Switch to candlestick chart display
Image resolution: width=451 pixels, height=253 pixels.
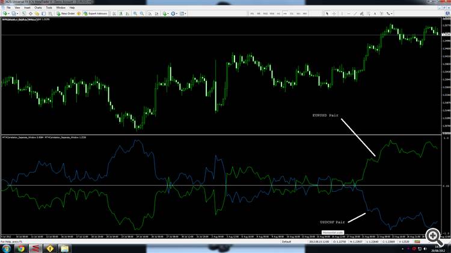(x=121, y=13)
